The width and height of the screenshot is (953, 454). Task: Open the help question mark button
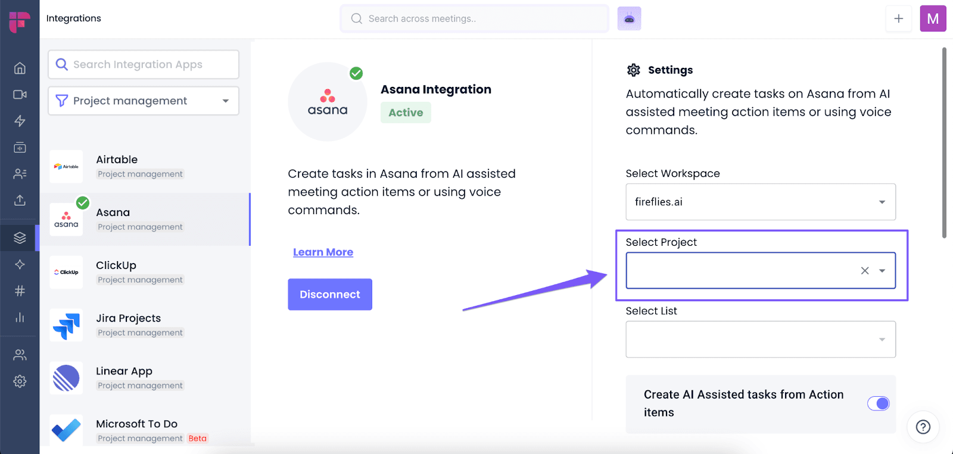pyautogui.click(x=923, y=427)
